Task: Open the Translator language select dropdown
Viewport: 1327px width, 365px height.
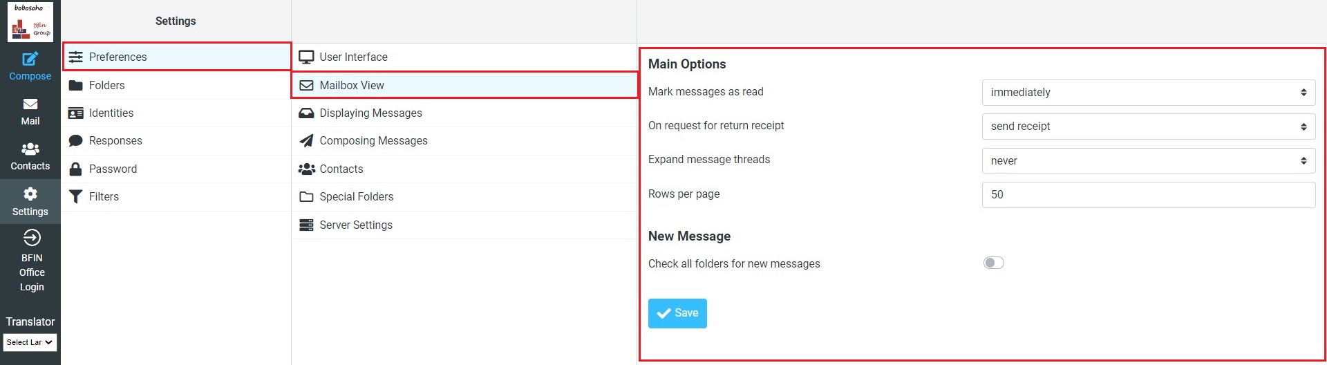Action: click(x=30, y=342)
